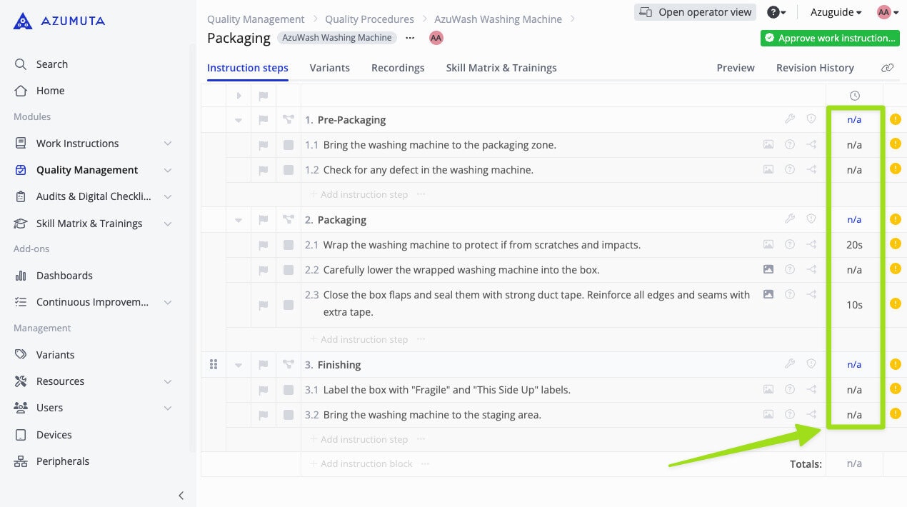Image resolution: width=907 pixels, height=507 pixels.
Task: Click the Open operator view button
Action: coord(696,12)
